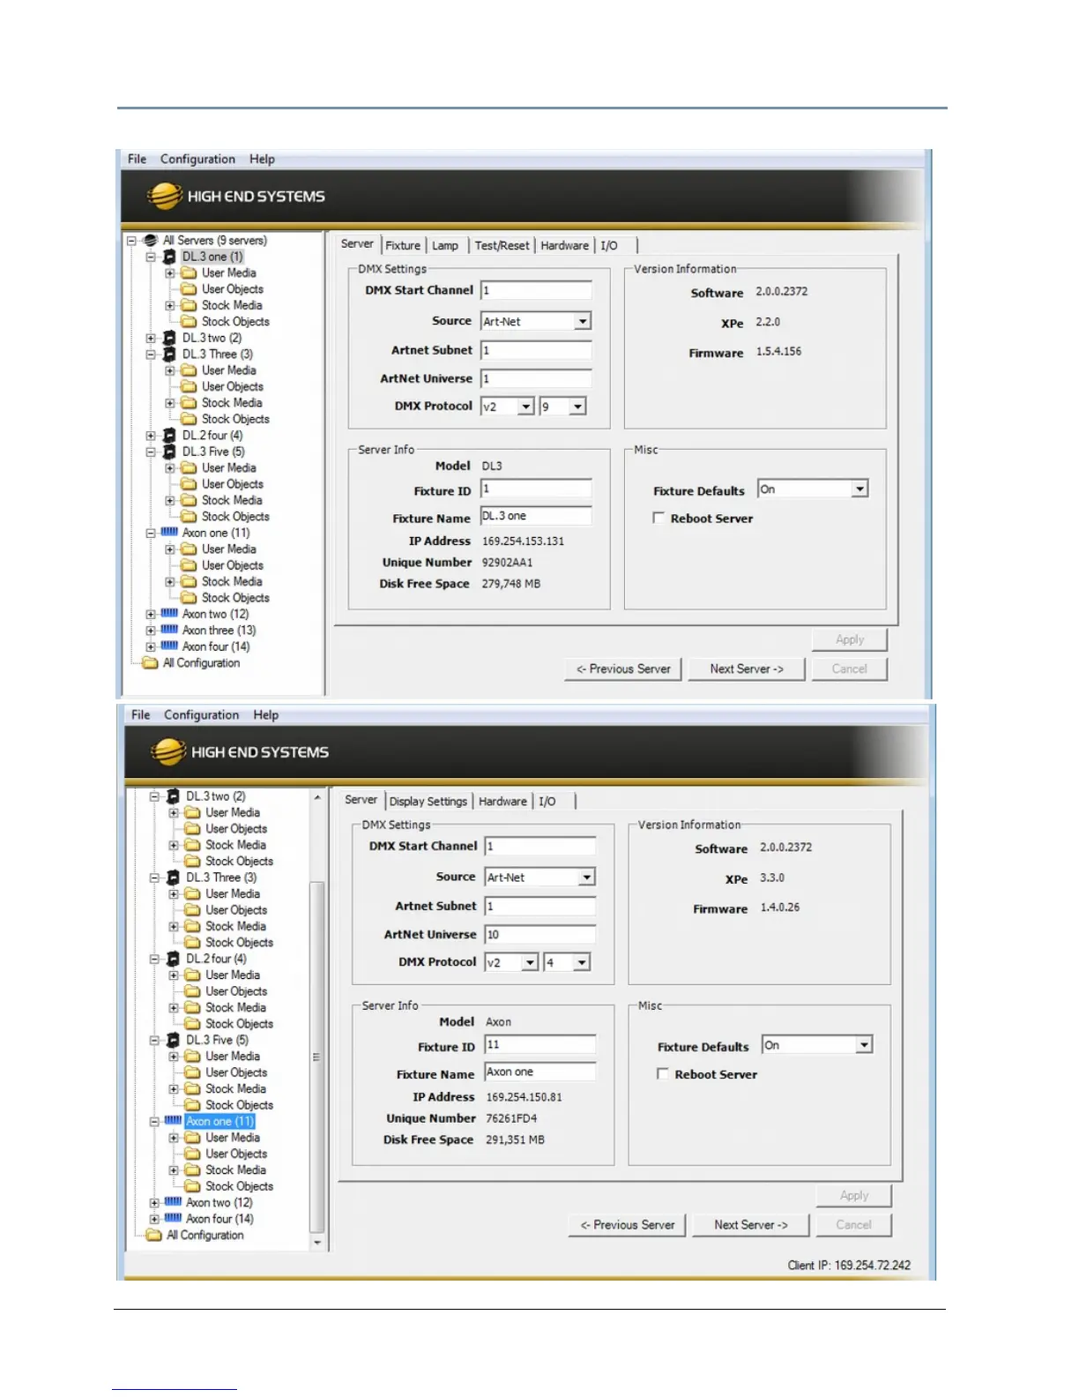Tick Reboot Server checkbox for Axon one

[x=663, y=1073]
